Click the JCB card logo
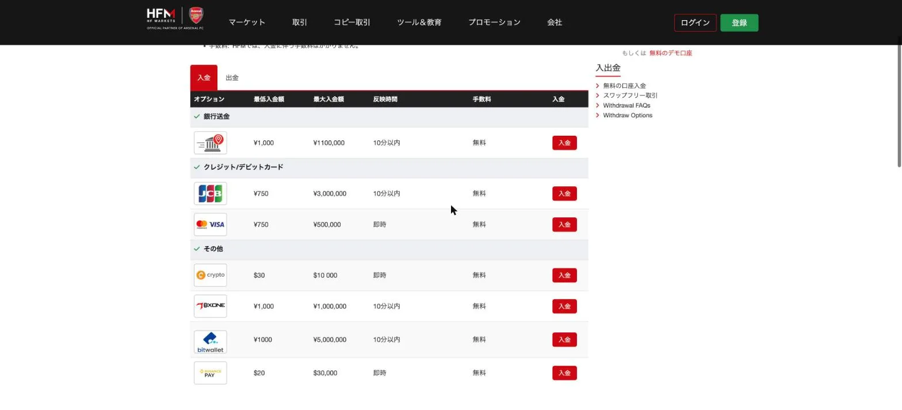Screen dimensions: 902x410 (211, 194)
